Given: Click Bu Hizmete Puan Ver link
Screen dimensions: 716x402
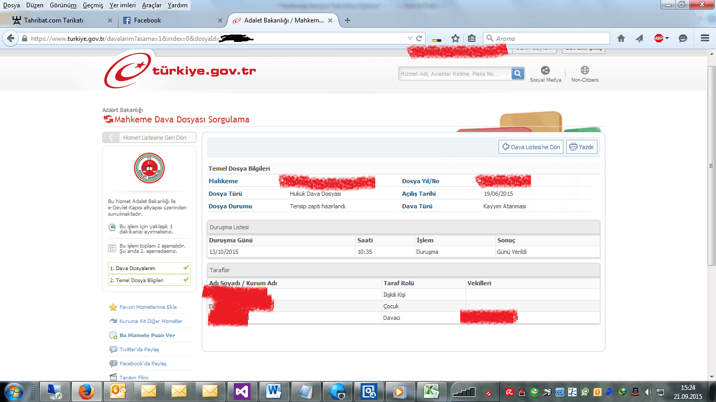Looking at the screenshot, I should click(147, 335).
